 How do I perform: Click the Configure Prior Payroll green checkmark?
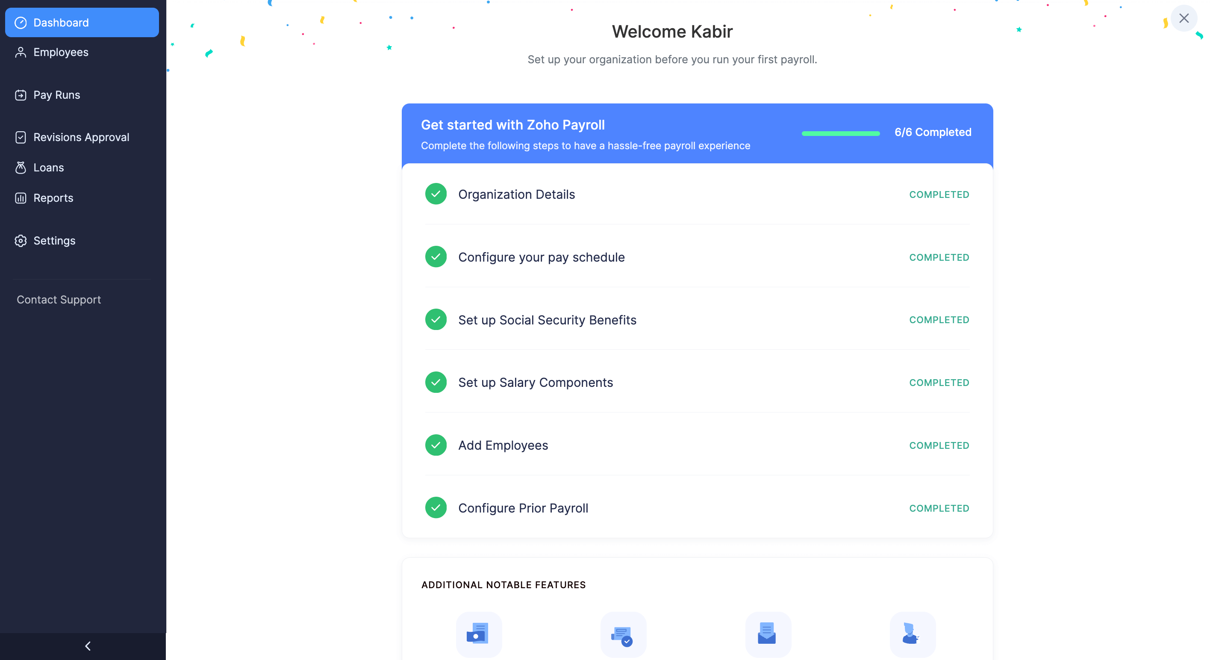tap(436, 508)
